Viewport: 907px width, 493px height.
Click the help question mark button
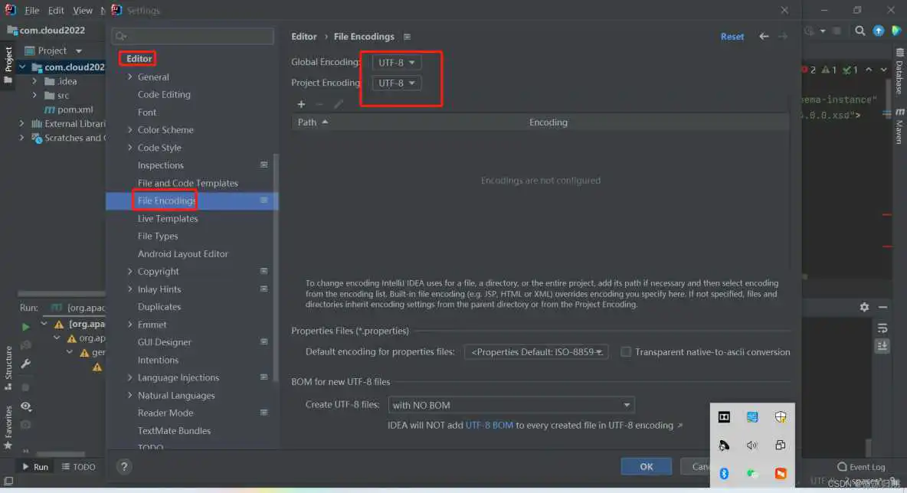124,466
